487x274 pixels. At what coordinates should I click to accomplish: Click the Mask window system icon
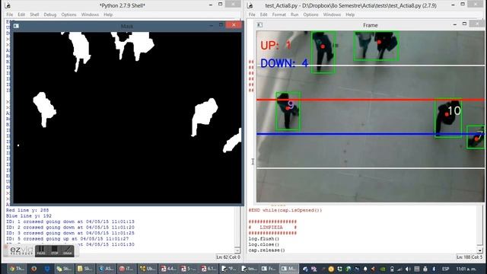pyautogui.click(x=16, y=26)
